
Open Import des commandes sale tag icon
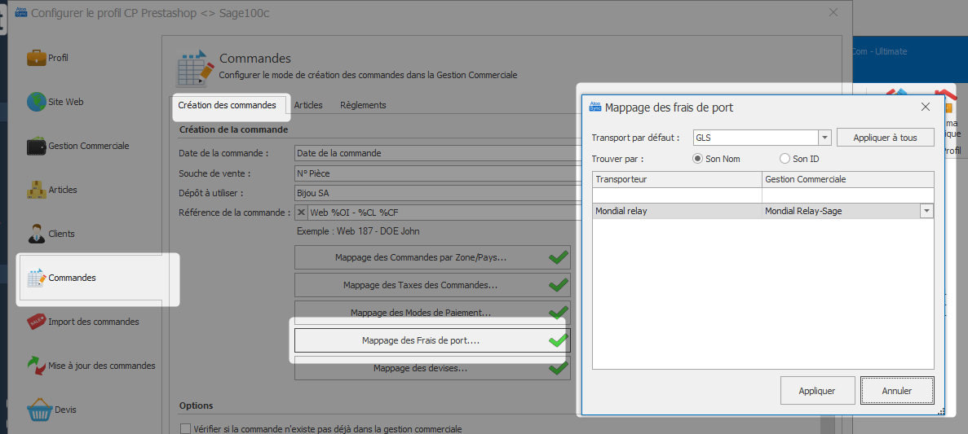[x=37, y=322]
